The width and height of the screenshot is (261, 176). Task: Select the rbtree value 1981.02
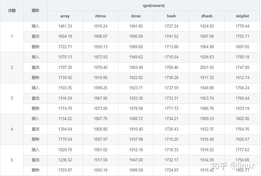(100, 150)
